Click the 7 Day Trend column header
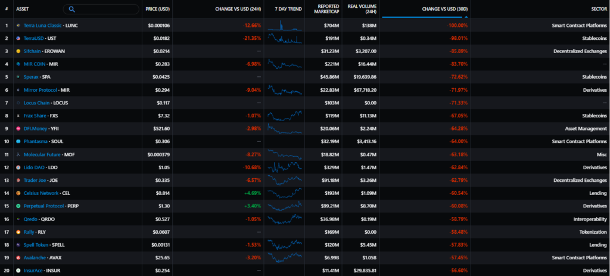 [288, 9]
